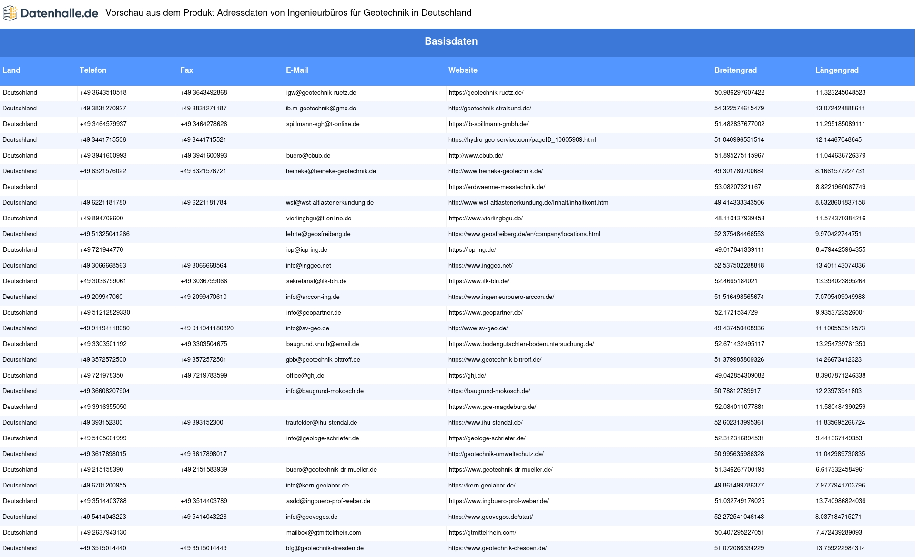Image resolution: width=915 pixels, height=557 pixels.
Task: Open the https://www.geopartner.de/ link
Action: point(486,313)
